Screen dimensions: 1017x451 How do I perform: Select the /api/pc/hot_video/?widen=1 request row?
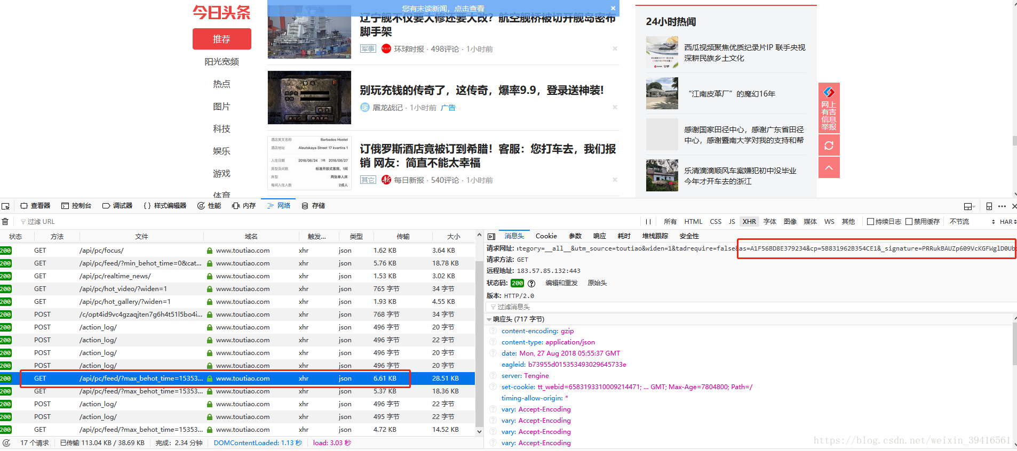click(237, 289)
